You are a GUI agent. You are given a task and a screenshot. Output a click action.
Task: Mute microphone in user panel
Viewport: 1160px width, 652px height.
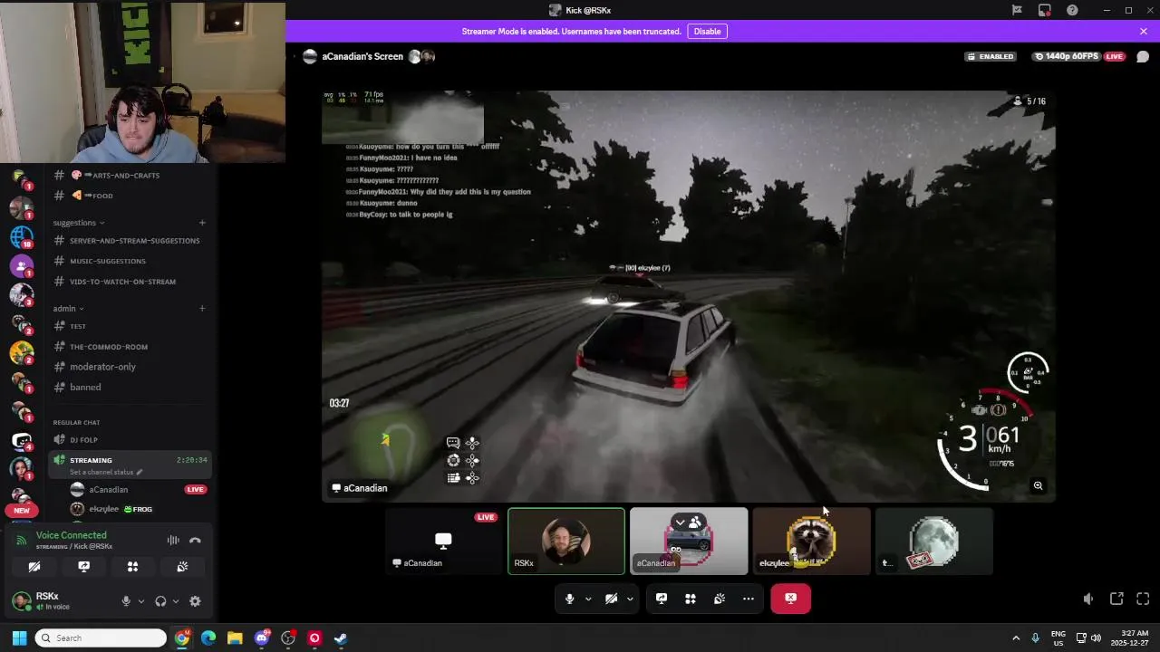pyautogui.click(x=126, y=601)
